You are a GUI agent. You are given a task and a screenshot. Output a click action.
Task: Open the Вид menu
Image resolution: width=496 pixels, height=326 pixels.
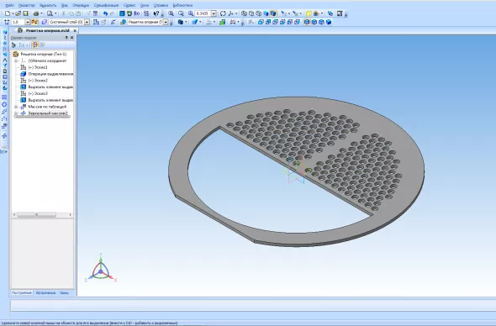(x=65, y=5)
